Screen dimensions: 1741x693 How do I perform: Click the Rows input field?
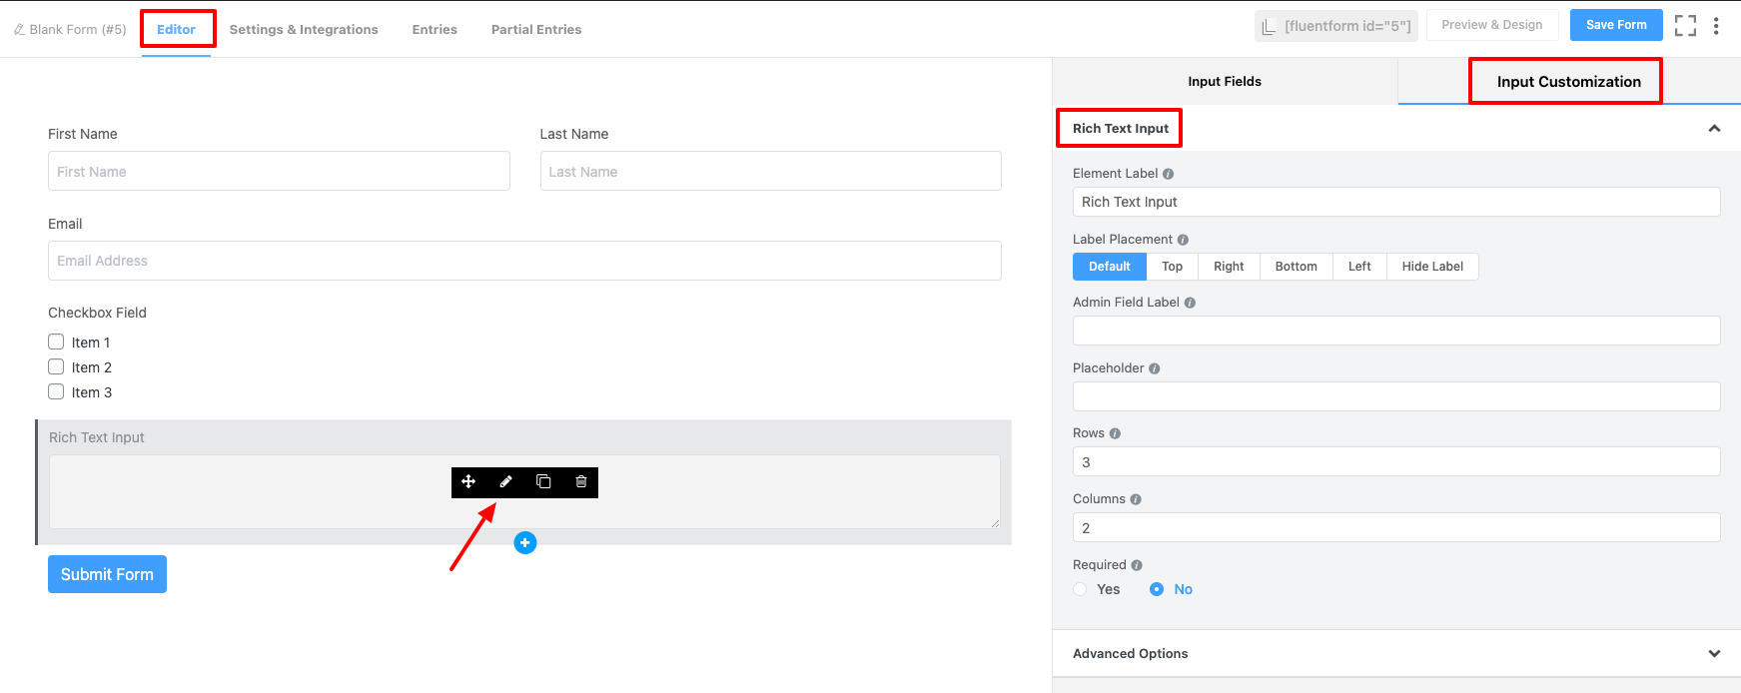[1395, 462]
